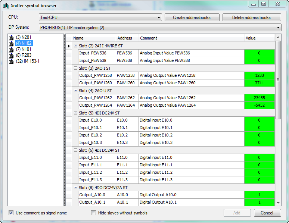Click the Sniffer symbol browser title icon
This screenshot has height=223, width=289.
6,6
